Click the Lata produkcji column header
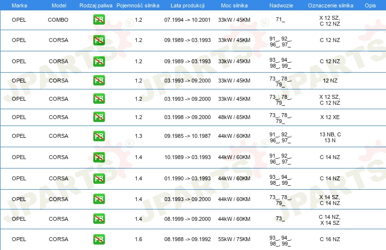This screenshot has height=250, width=386. [x=188, y=5]
